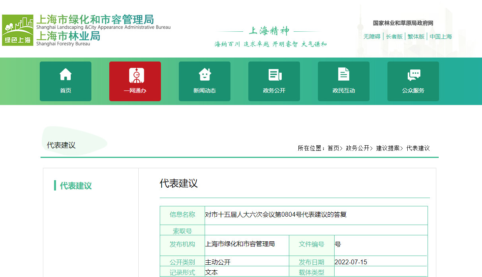The height and width of the screenshot is (277, 482).
Task: Click the 绿色上海 logo
Action: pos(17,30)
